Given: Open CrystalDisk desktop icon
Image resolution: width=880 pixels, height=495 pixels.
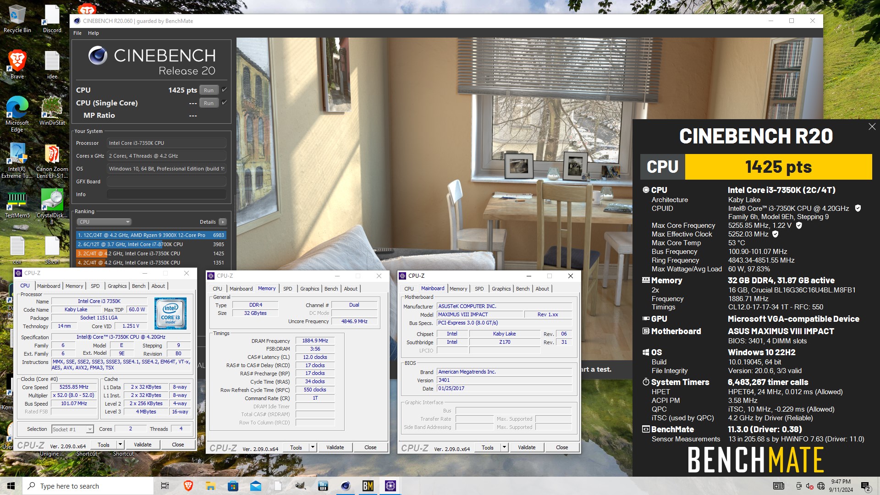Looking at the screenshot, I should 52,206.
